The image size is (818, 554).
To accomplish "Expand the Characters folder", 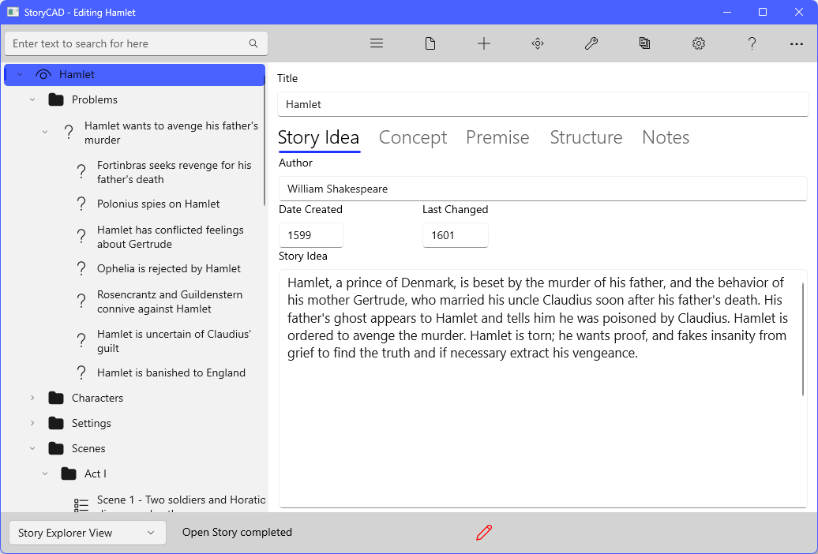I will (x=32, y=398).
